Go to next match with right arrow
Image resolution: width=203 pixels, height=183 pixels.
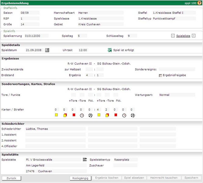point(194,36)
